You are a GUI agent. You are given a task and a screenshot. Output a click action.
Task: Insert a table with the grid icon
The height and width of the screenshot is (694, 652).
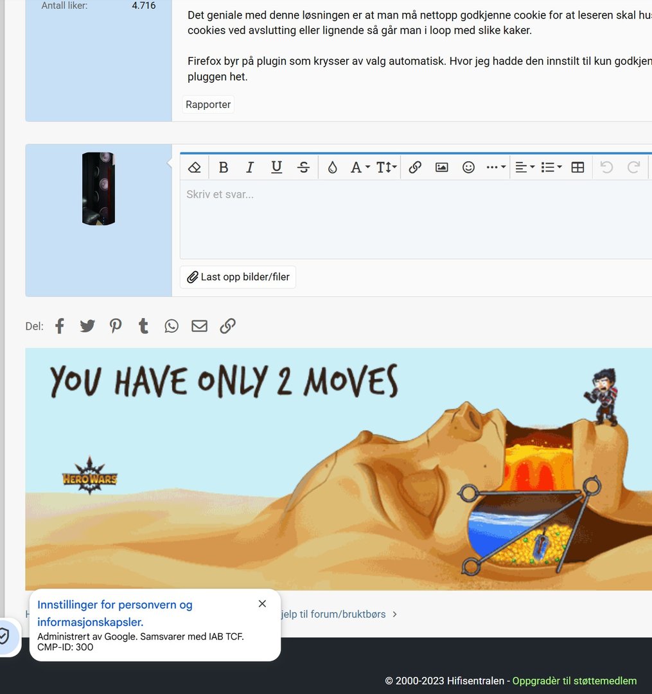coord(577,167)
